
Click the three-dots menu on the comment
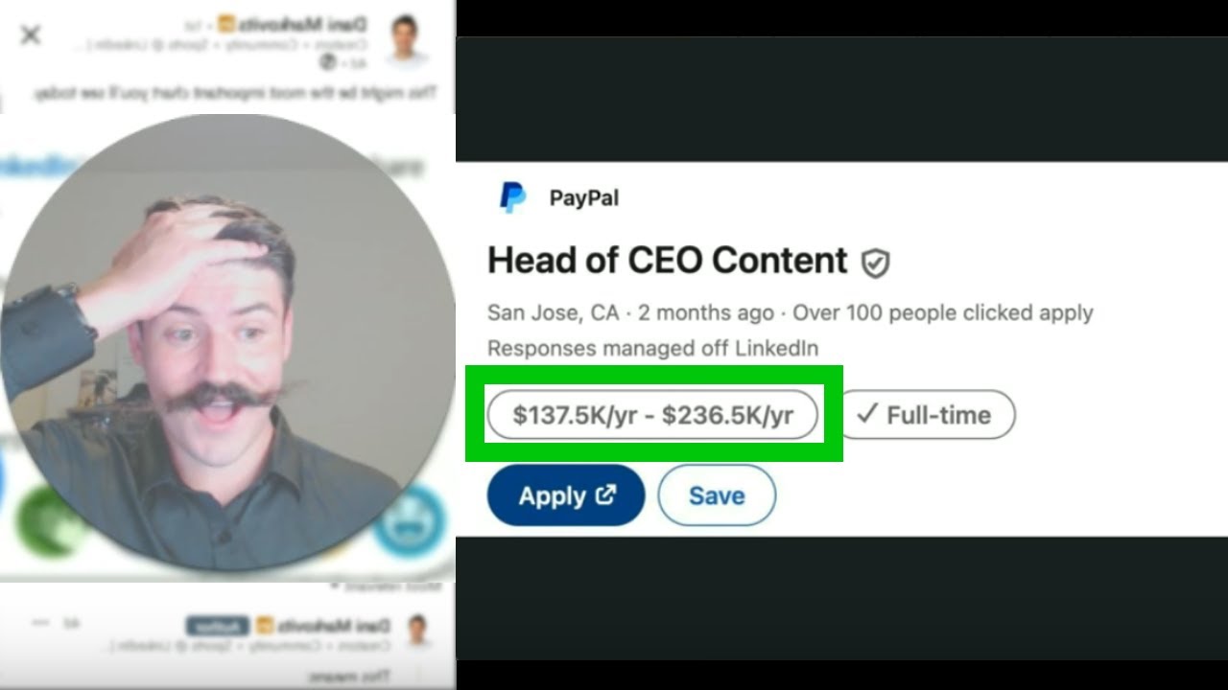(x=39, y=623)
